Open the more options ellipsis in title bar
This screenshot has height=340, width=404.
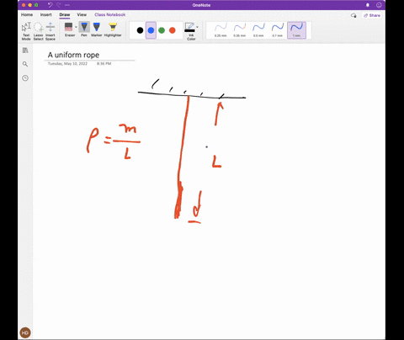pyautogui.click(x=67, y=5)
